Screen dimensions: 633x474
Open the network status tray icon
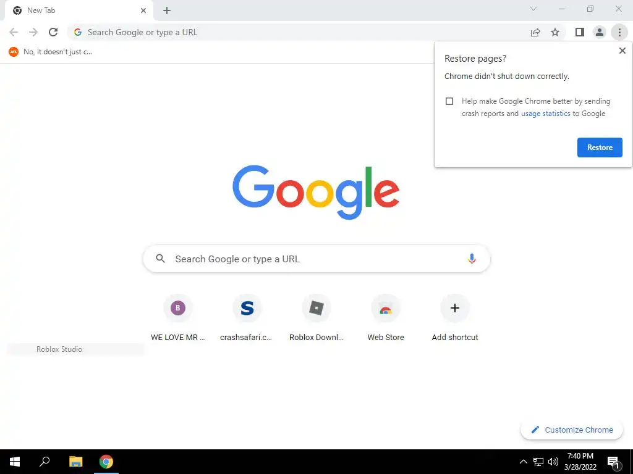pos(538,462)
